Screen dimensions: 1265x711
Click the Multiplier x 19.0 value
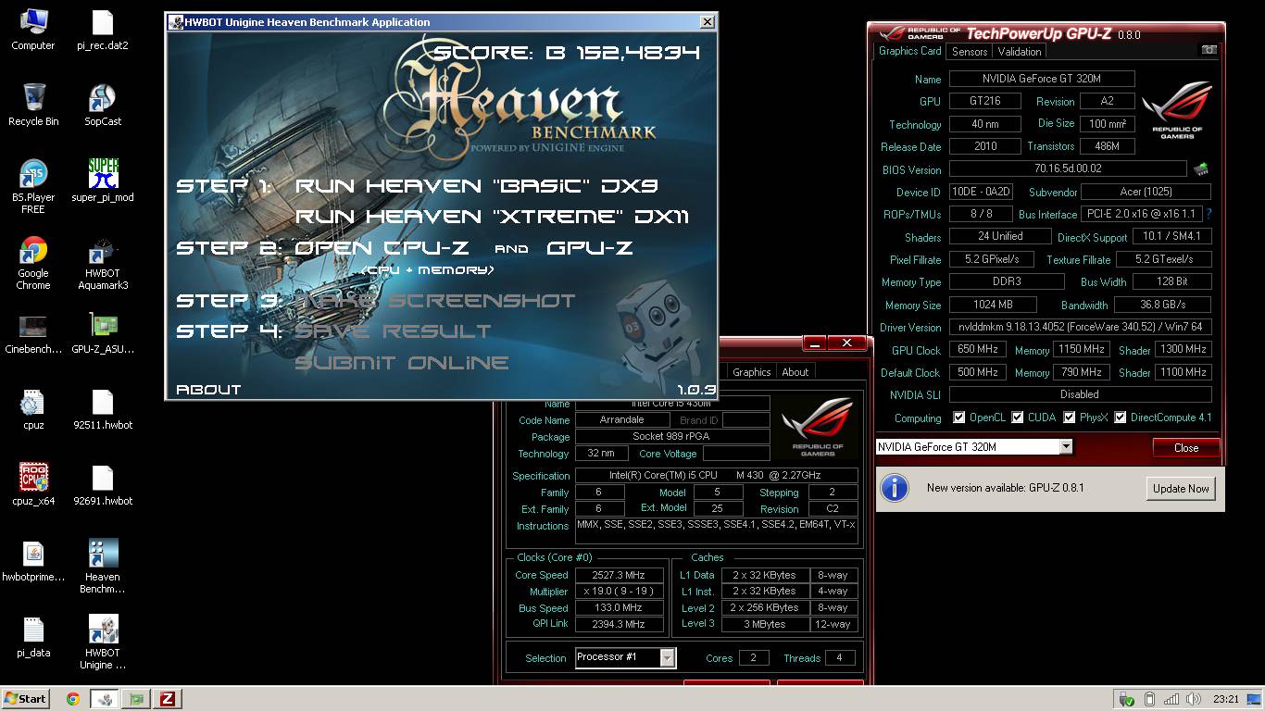coord(619,592)
